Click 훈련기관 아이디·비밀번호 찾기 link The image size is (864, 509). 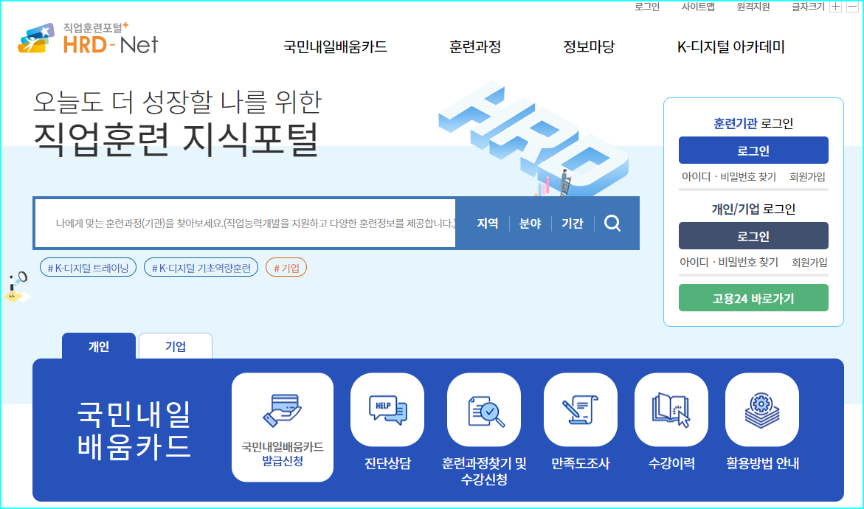pos(729,177)
